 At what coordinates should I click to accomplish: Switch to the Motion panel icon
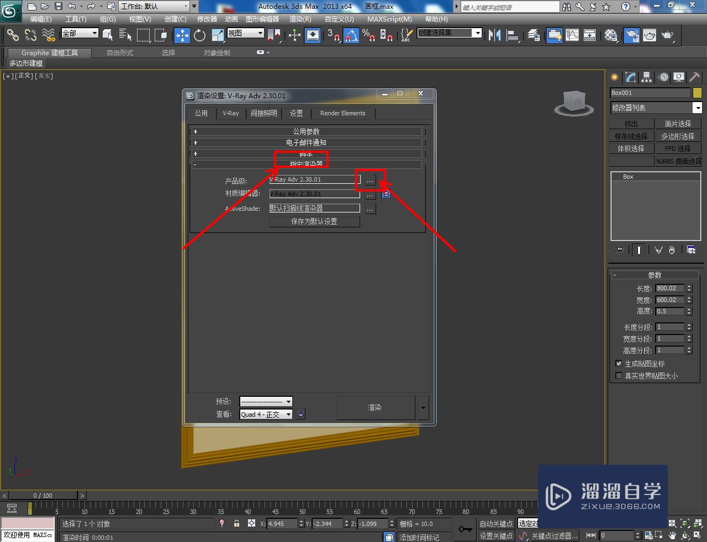663,77
